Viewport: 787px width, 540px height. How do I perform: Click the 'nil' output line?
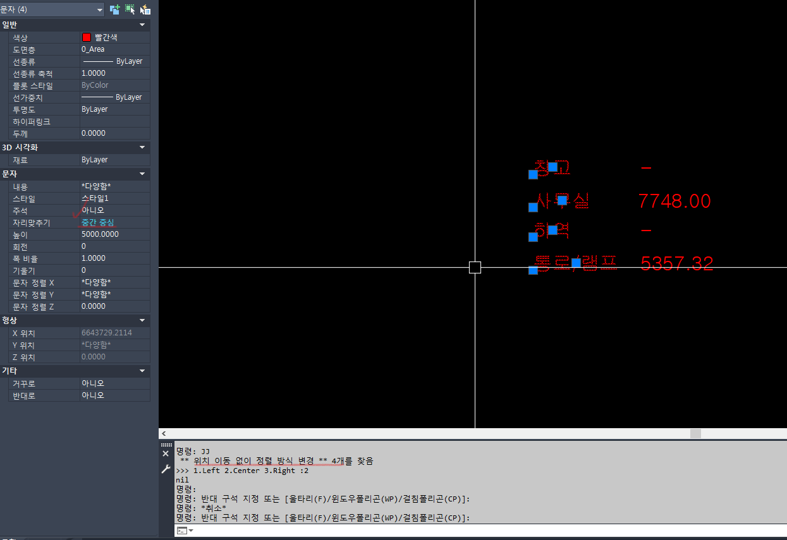(x=182, y=480)
